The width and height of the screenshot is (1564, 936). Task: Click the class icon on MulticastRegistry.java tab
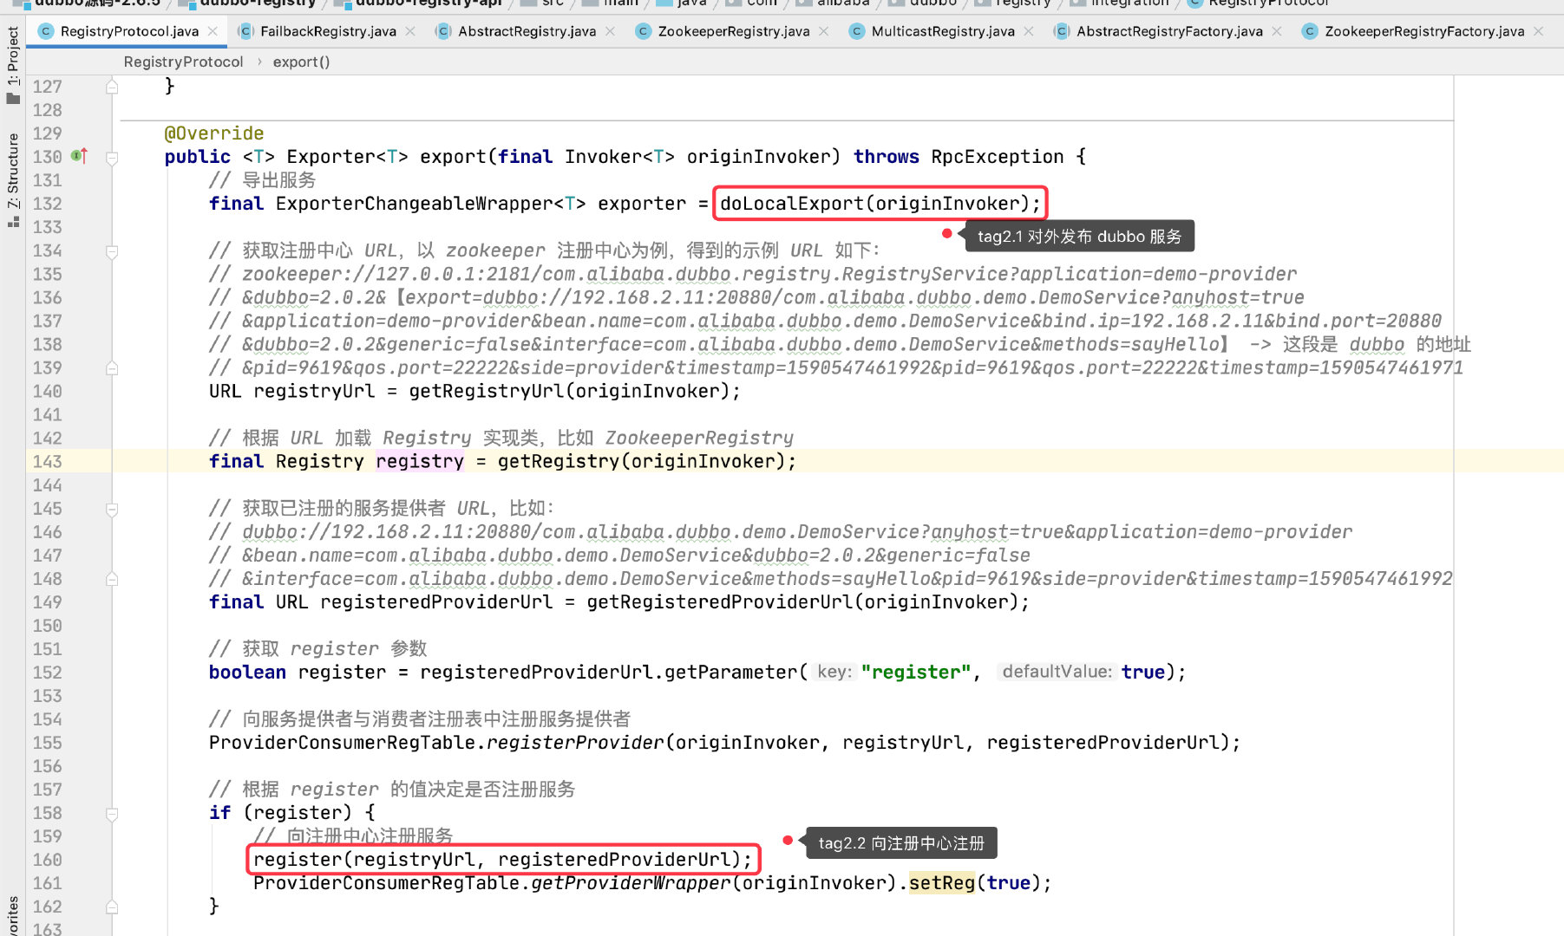pos(856,31)
